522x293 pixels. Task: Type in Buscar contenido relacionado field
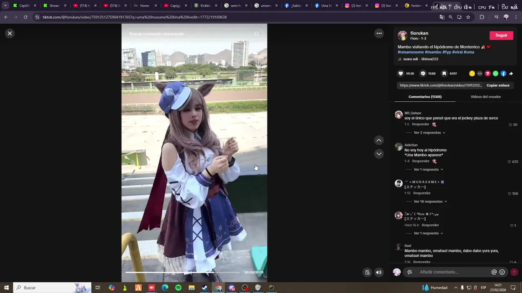click(x=188, y=34)
